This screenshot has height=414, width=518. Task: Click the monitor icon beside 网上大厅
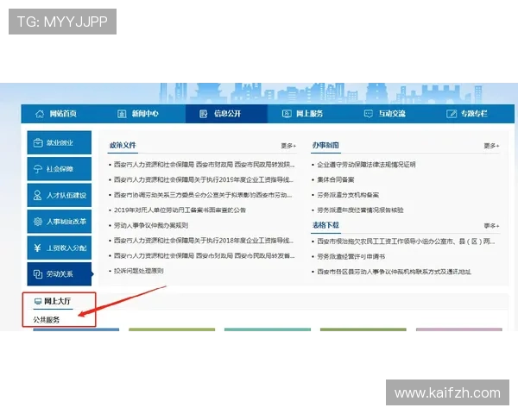(38, 301)
